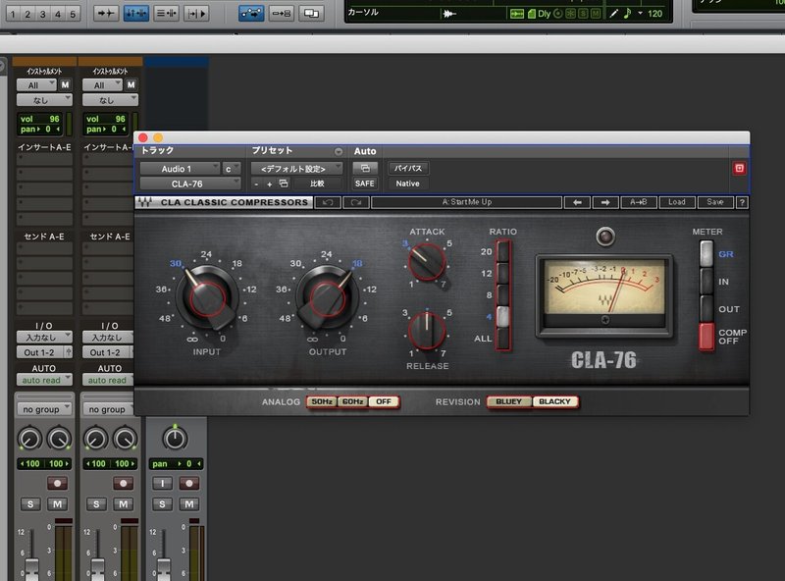Screen dimensions: 785x581
Task: Click Waves previous preset left arrow
Action: pyautogui.click(x=577, y=202)
